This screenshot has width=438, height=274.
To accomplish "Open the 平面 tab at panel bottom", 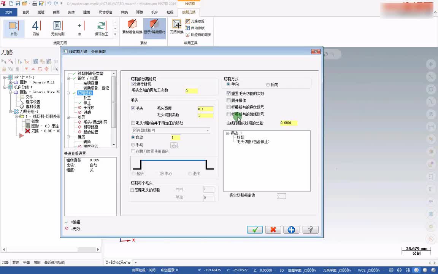I will pyautogui.click(x=26, y=262).
